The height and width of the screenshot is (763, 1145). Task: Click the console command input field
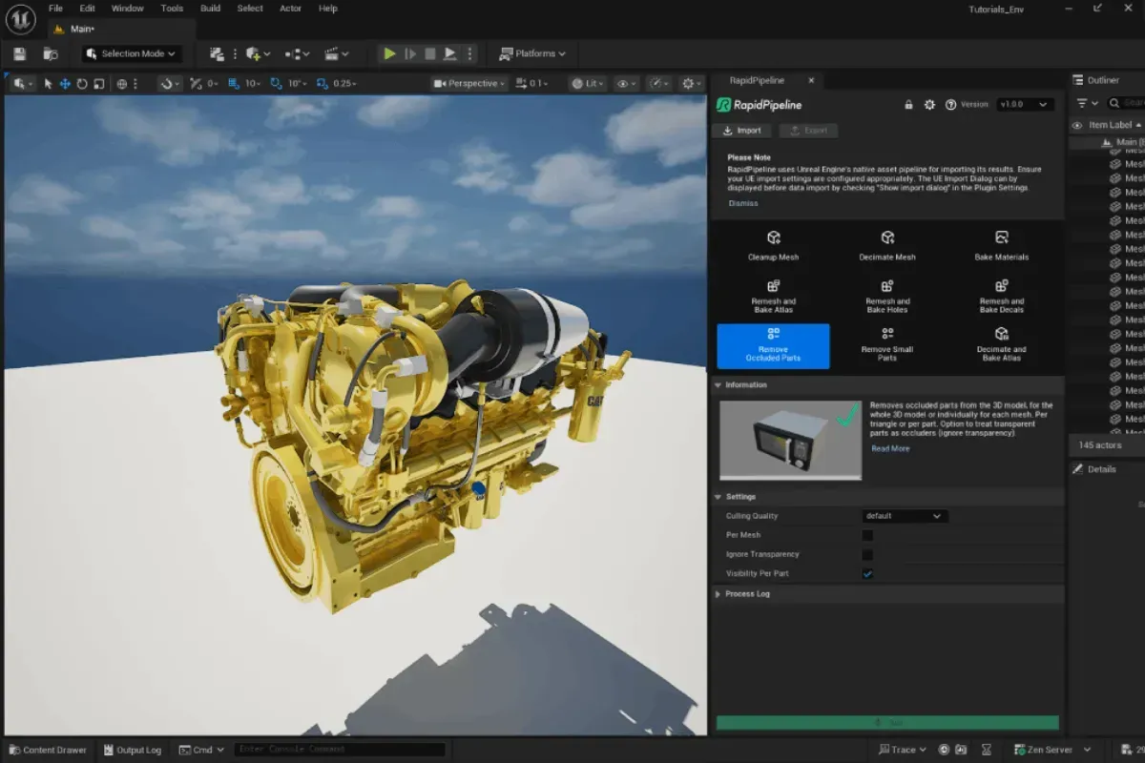pyautogui.click(x=340, y=750)
